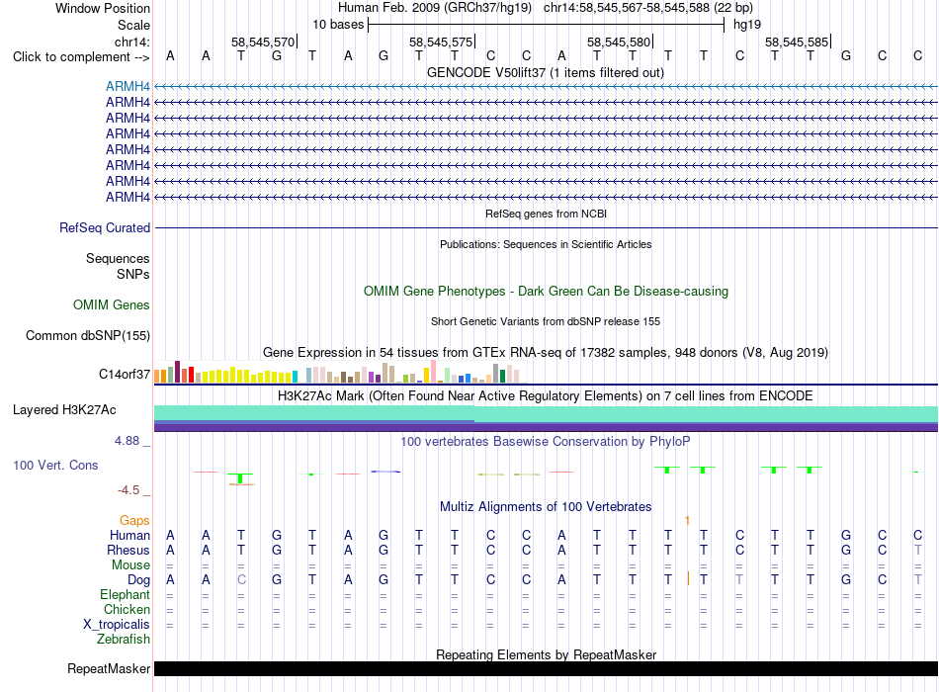
Task: Click the 'GENCODE V50lift37' track title
Action: coord(487,72)
